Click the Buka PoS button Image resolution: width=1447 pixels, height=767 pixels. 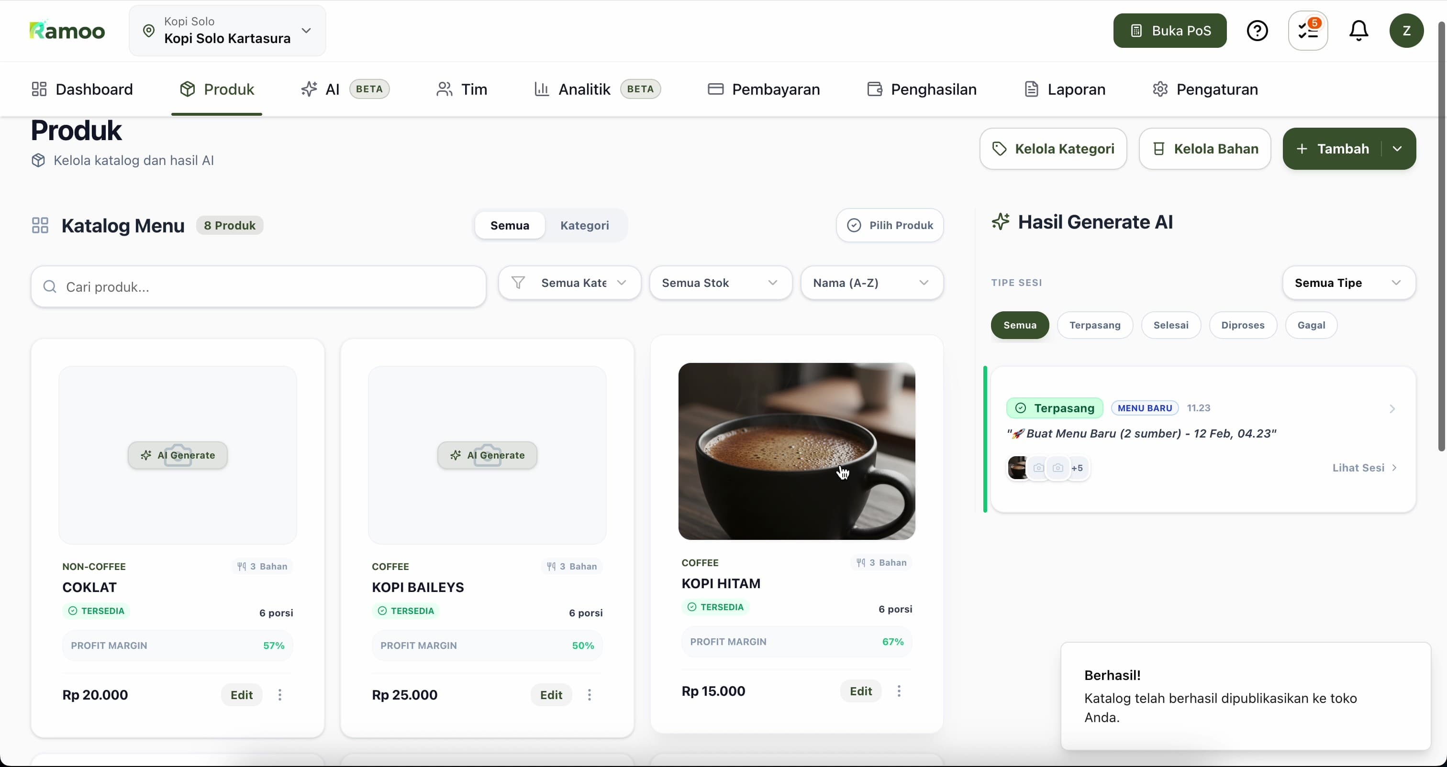pos(1169,31)
